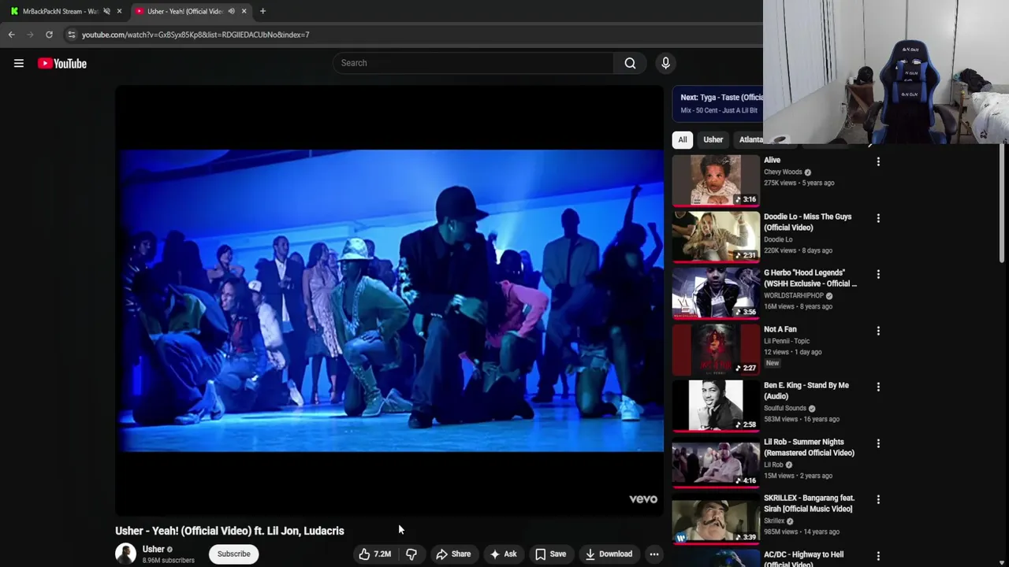The image size is (1009, 567).
Task: Close the Usher - Yeah! tab
Action: 244,11
